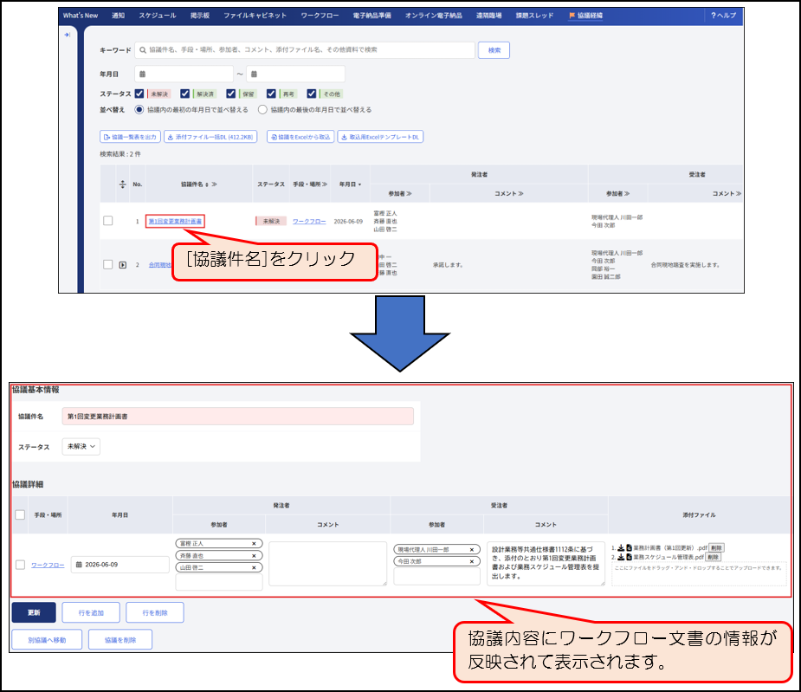Open the What's New menu
Image resolution: width=801 pixels, height=692 pixels.
click(81, 16)
